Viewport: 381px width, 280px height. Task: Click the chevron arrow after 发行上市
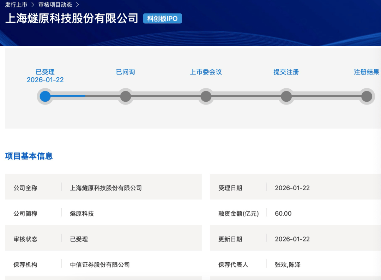33,5
